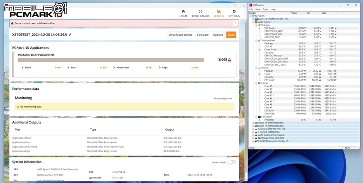Open the View menu in HWMonitor
Screen dimensions: 363x183
tap(258, 9)
